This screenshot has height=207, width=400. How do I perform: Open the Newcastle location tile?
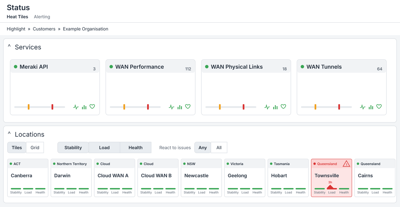tap(201, 178)
